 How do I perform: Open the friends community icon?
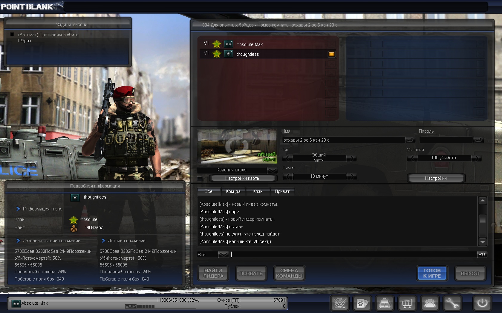(x=430, y=303)
